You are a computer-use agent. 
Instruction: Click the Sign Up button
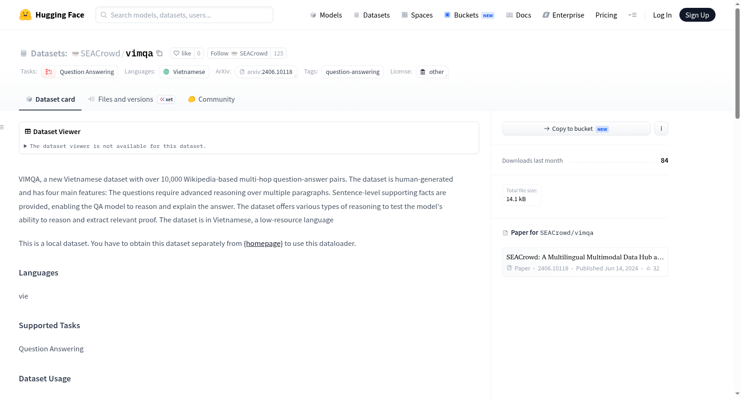(697, 15)
